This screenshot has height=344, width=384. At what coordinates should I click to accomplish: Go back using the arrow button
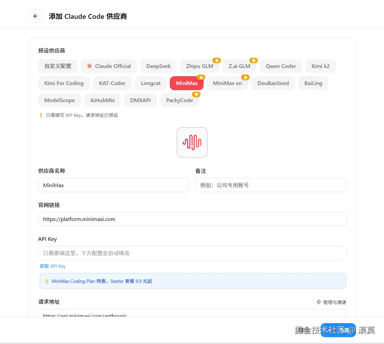point(35,16)
